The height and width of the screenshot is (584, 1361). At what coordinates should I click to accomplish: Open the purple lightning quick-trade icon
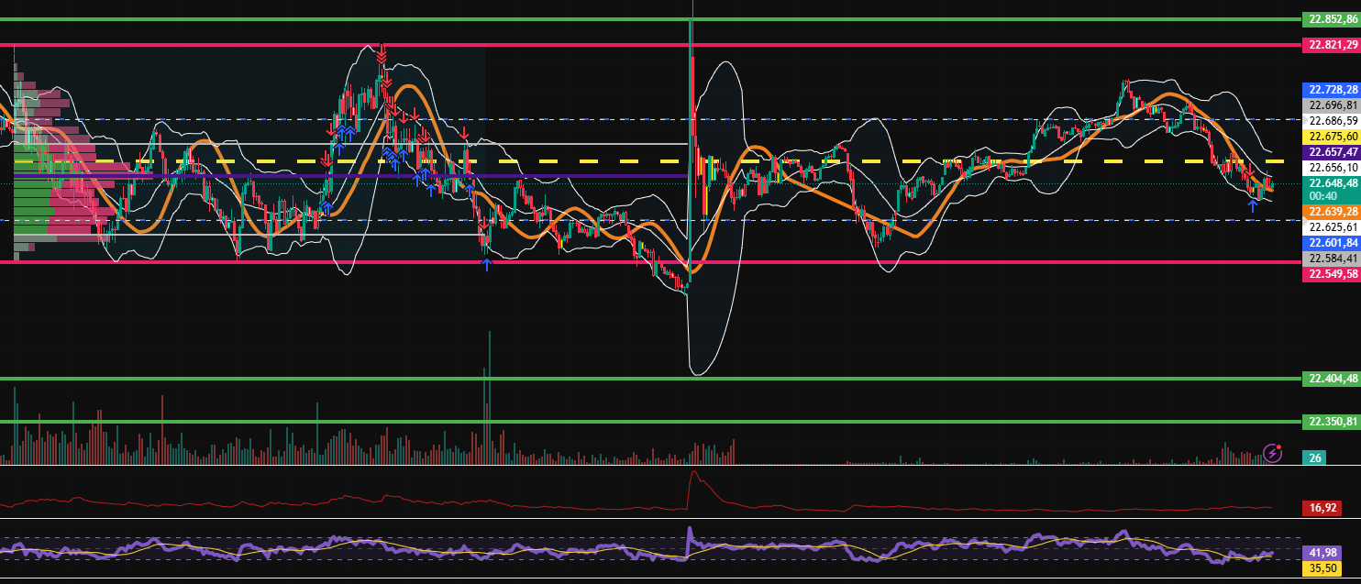(x=1273, y=454)
